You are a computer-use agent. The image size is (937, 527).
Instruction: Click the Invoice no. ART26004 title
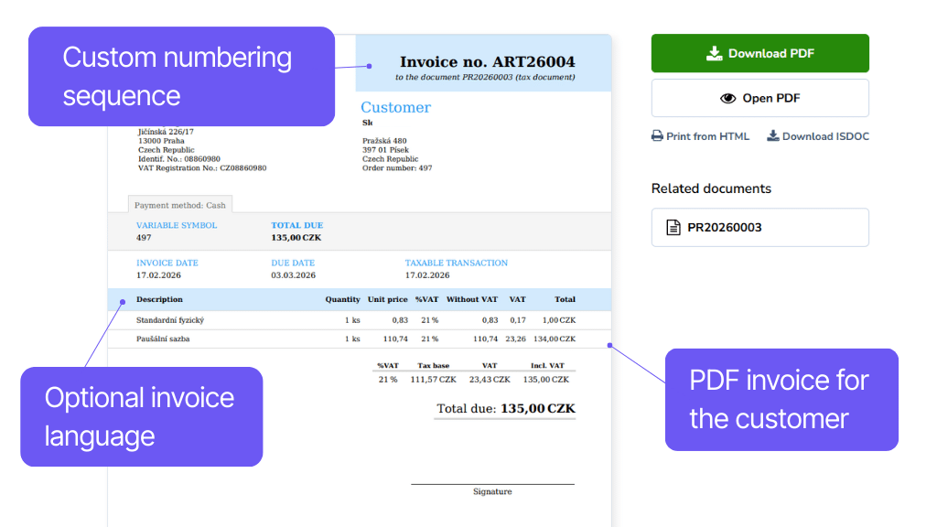click(x=487, y=61)
